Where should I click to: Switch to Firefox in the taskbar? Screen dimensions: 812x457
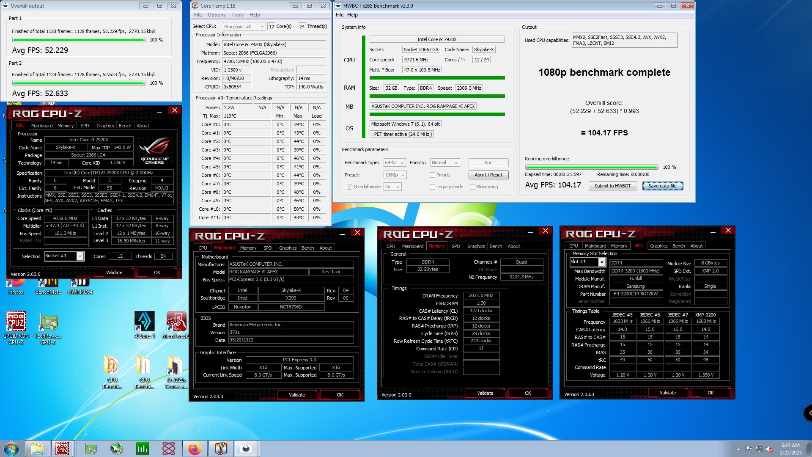point(195,449)
